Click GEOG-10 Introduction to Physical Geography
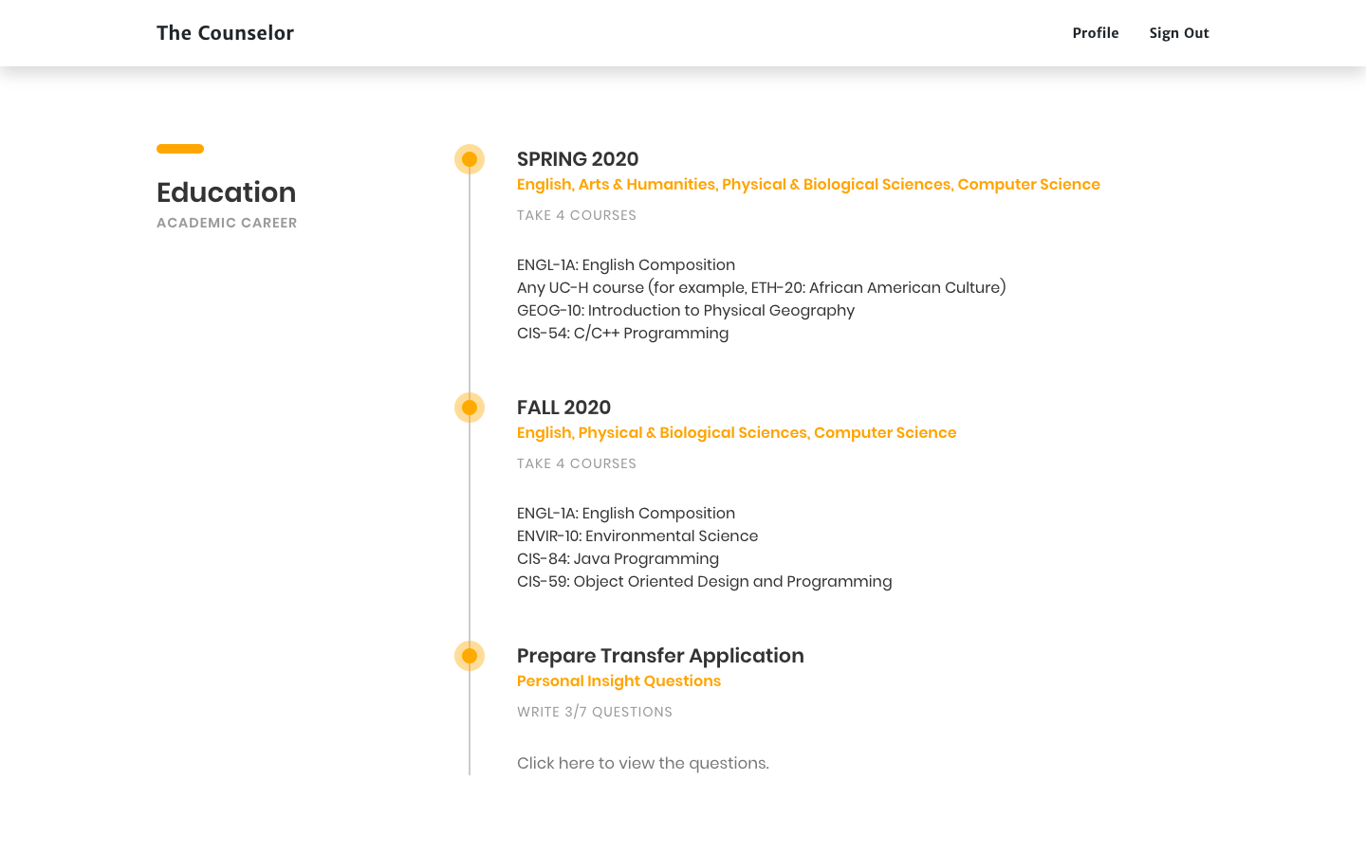 pos(686,311)
